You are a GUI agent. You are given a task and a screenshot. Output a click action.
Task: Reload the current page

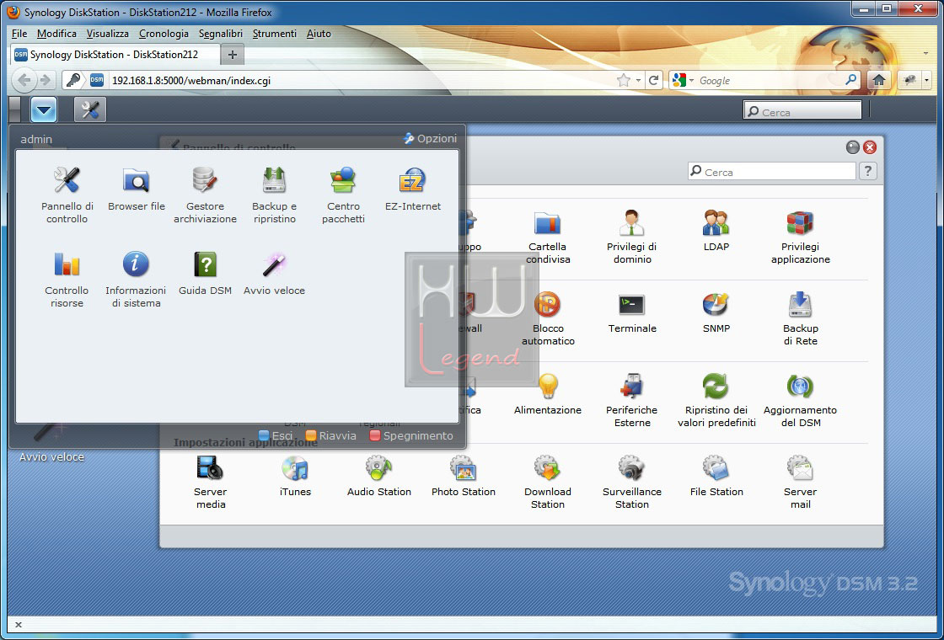pyautogui.click(x=654, y=80)
